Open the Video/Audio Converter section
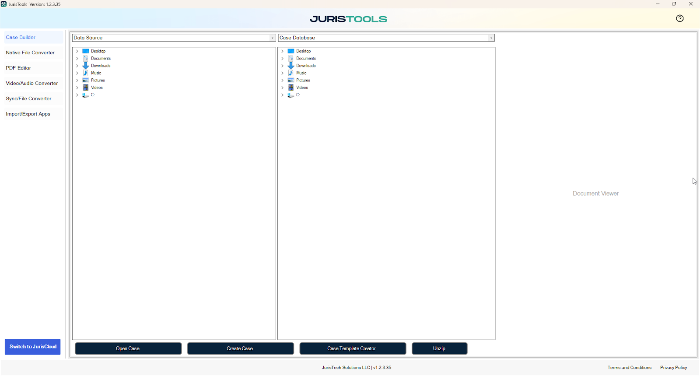 click(x=31, y=83)
